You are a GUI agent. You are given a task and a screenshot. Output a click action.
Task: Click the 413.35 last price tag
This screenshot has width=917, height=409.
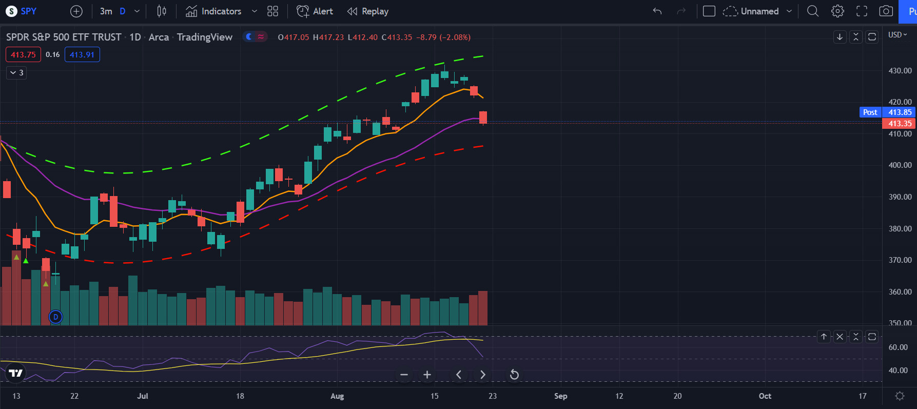point(900,124)
